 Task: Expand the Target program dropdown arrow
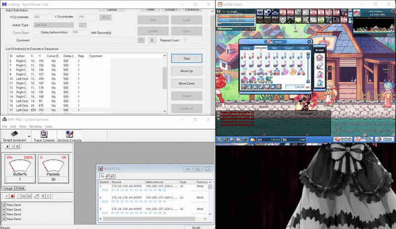pos(29,137)
